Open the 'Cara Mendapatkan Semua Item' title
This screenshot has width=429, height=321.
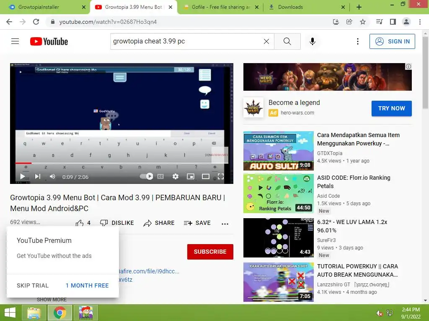tap(358, 139)
